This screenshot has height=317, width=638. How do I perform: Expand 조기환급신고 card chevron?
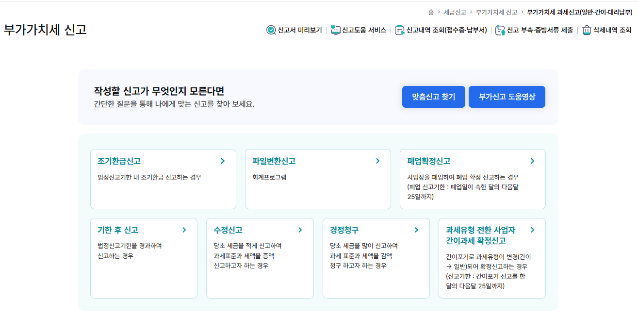pos(223,161)
